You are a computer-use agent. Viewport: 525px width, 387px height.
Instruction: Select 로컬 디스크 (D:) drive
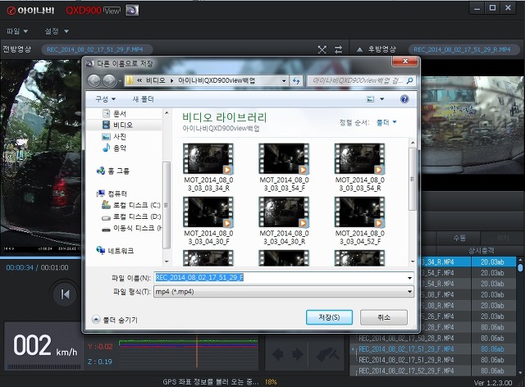(x=131, y=216)
